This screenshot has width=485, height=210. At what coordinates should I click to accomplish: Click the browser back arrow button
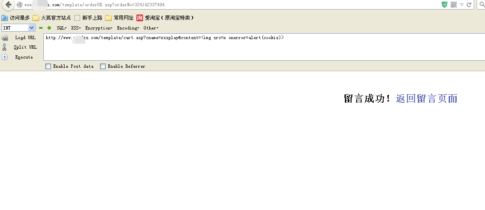(8, 5)
